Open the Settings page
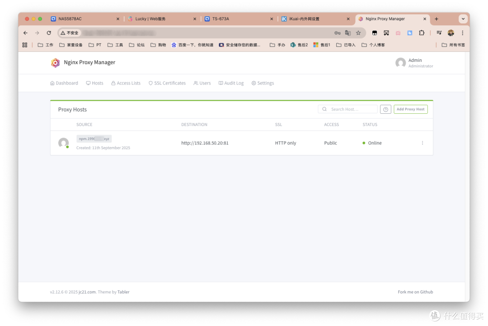This screenshot has width=488, height=326. tap(263, 84)
